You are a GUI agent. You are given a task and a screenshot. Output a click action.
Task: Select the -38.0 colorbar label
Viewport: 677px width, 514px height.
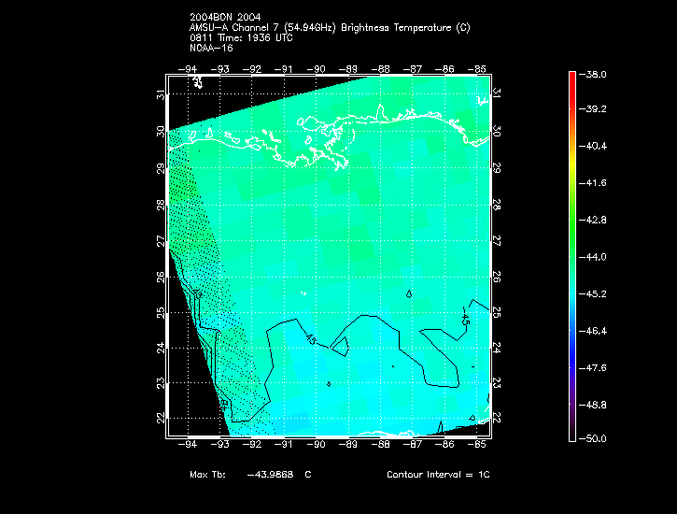click(596, 74)
